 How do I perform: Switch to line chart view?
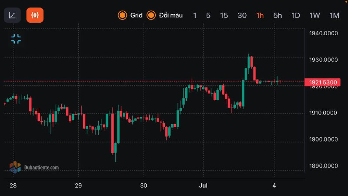point(12,15)
